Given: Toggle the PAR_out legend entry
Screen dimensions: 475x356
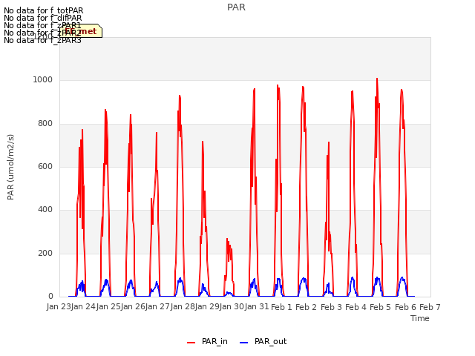Looking at the screenshot, I should point(263,341).
